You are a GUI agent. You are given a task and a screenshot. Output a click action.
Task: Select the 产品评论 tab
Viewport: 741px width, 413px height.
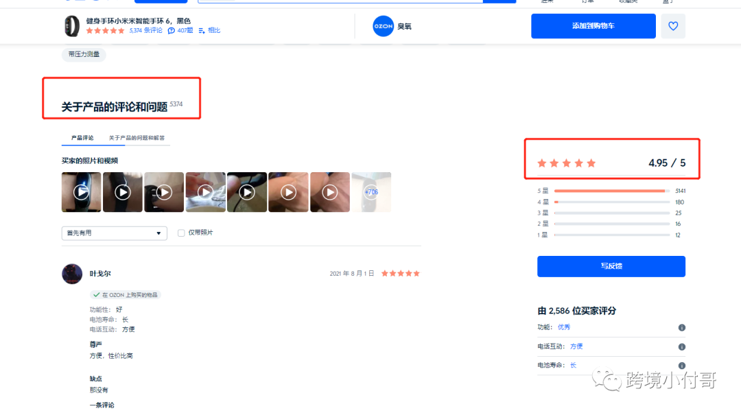pyautogui.click(x=82, y=137)
